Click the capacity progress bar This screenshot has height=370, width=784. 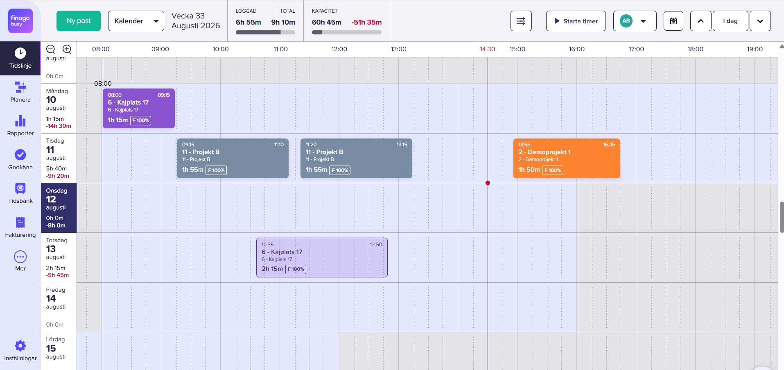pos(347,32)
